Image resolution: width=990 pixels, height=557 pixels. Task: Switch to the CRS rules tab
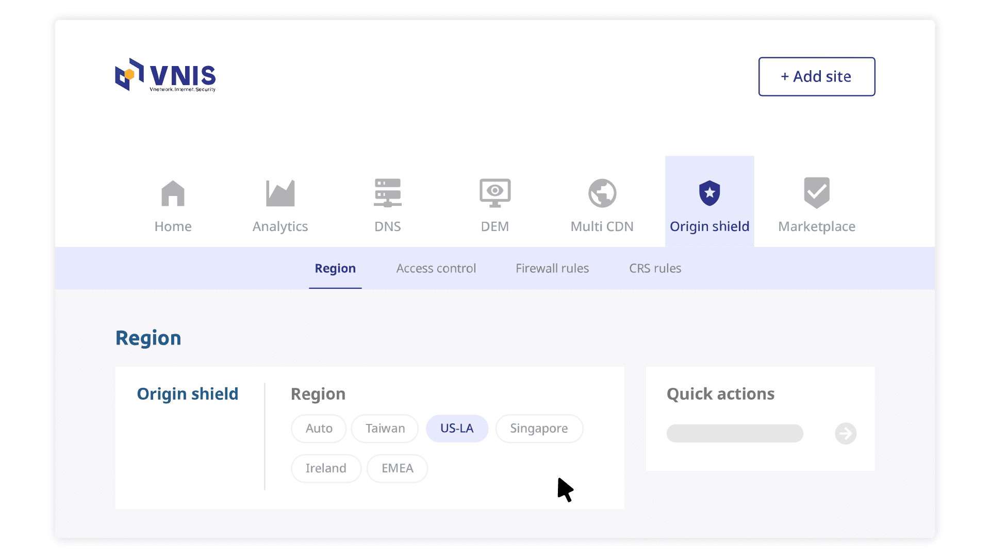(x=655, y=268)
